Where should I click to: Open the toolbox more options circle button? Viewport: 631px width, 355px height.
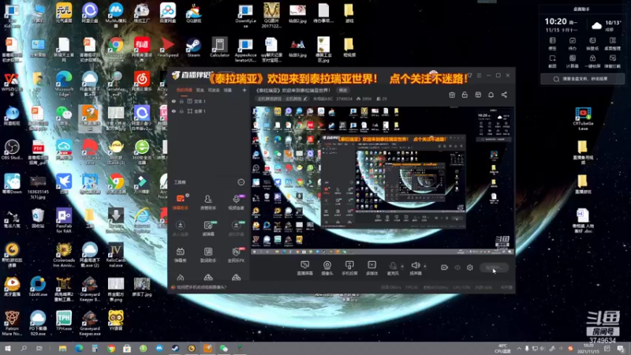tap(241, 182)
